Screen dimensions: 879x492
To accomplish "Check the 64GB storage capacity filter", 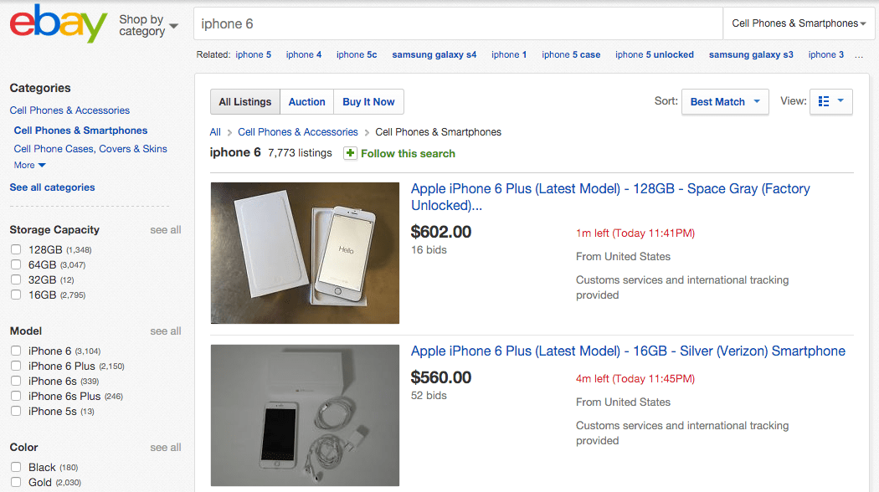I will click(15, 264).
